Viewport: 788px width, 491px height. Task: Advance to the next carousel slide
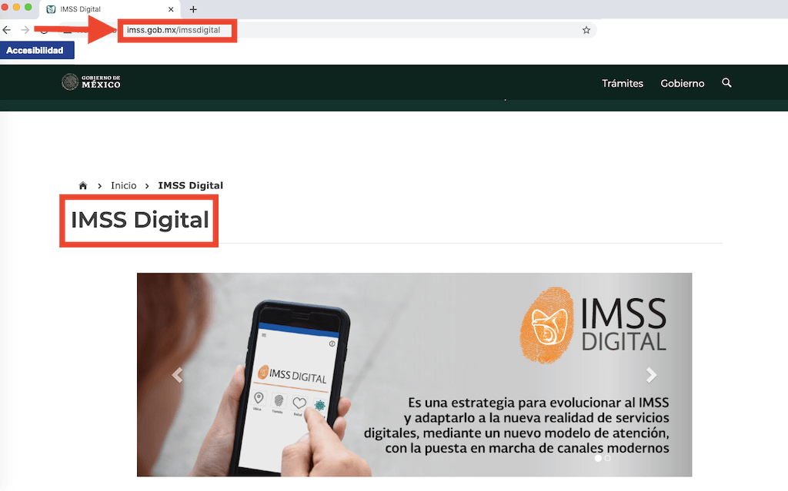[651, 375]
